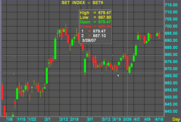
Task: Select the 4/16 date label
Action: click(159, 119)
